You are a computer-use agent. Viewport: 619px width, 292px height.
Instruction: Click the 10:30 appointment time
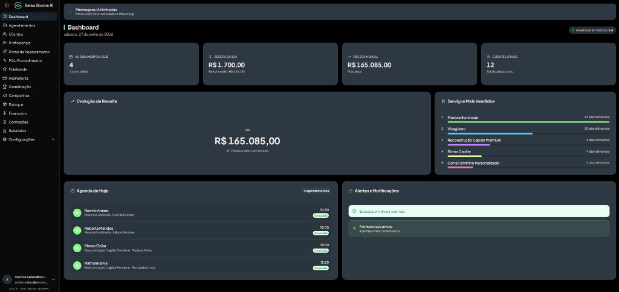pyautogui.click(x=325, y=210)
